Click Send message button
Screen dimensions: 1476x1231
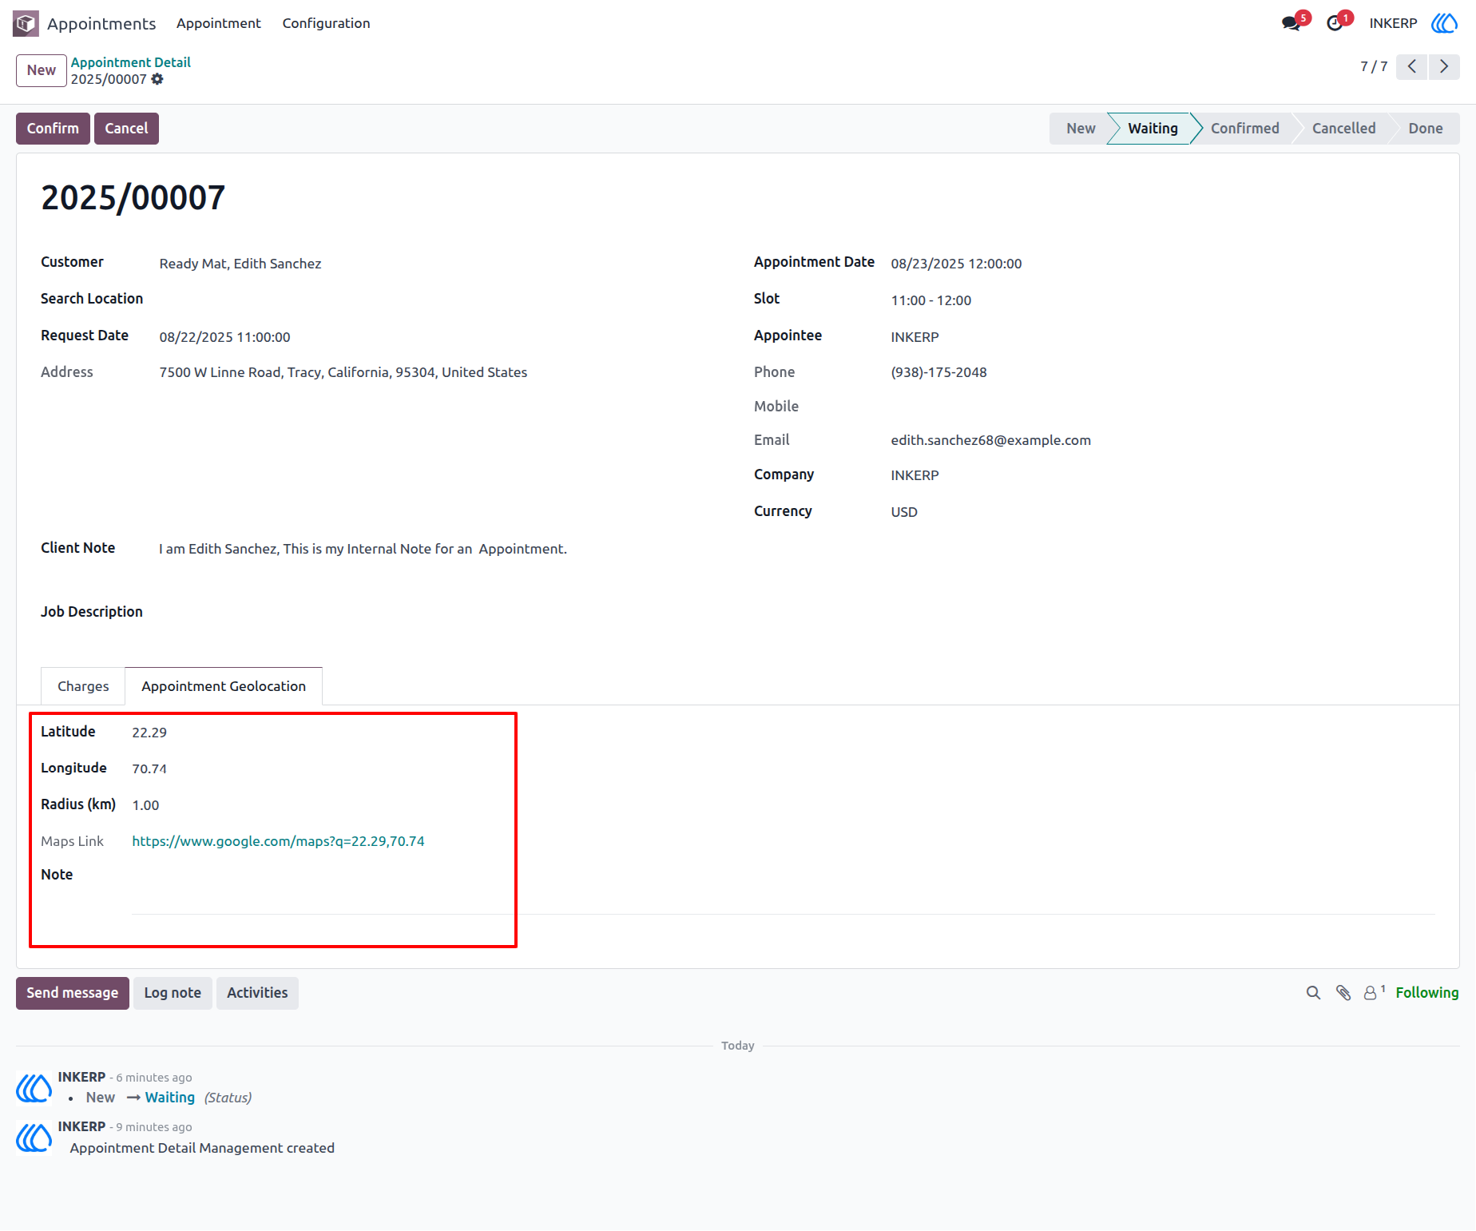coord(72,993)
